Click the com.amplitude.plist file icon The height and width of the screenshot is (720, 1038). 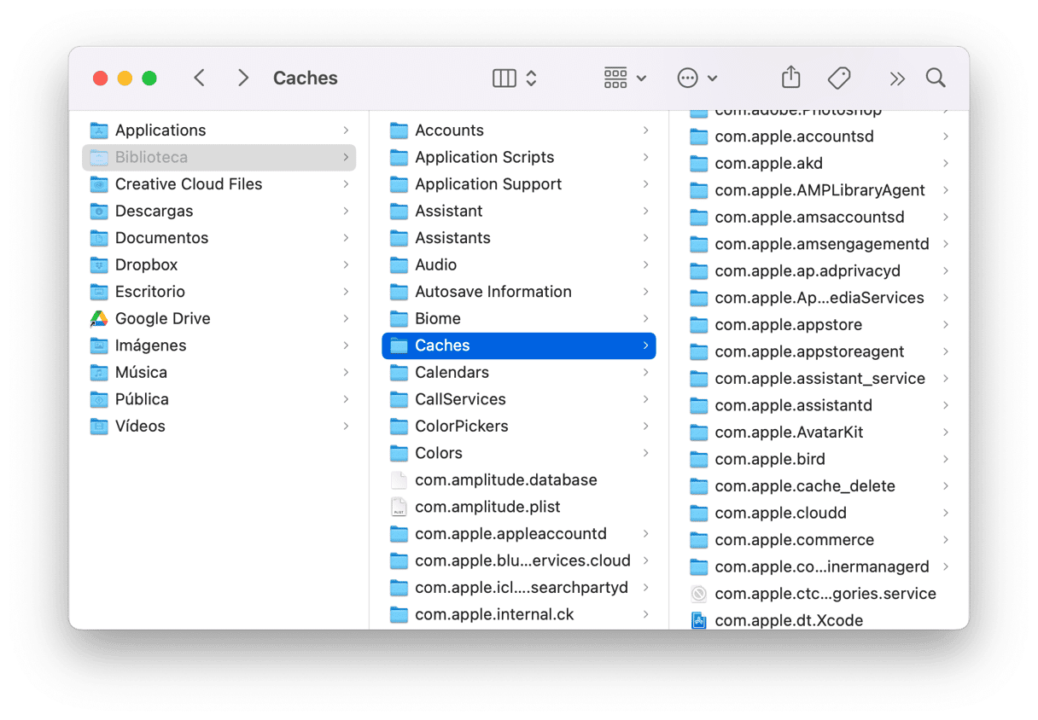[x=399, y=507]
